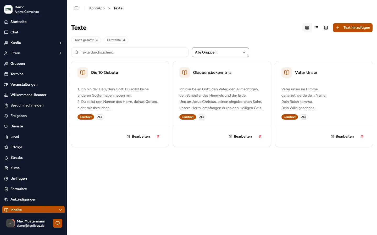
Task: Expand the Eltern submenu chevron
Action: point(60,53)
